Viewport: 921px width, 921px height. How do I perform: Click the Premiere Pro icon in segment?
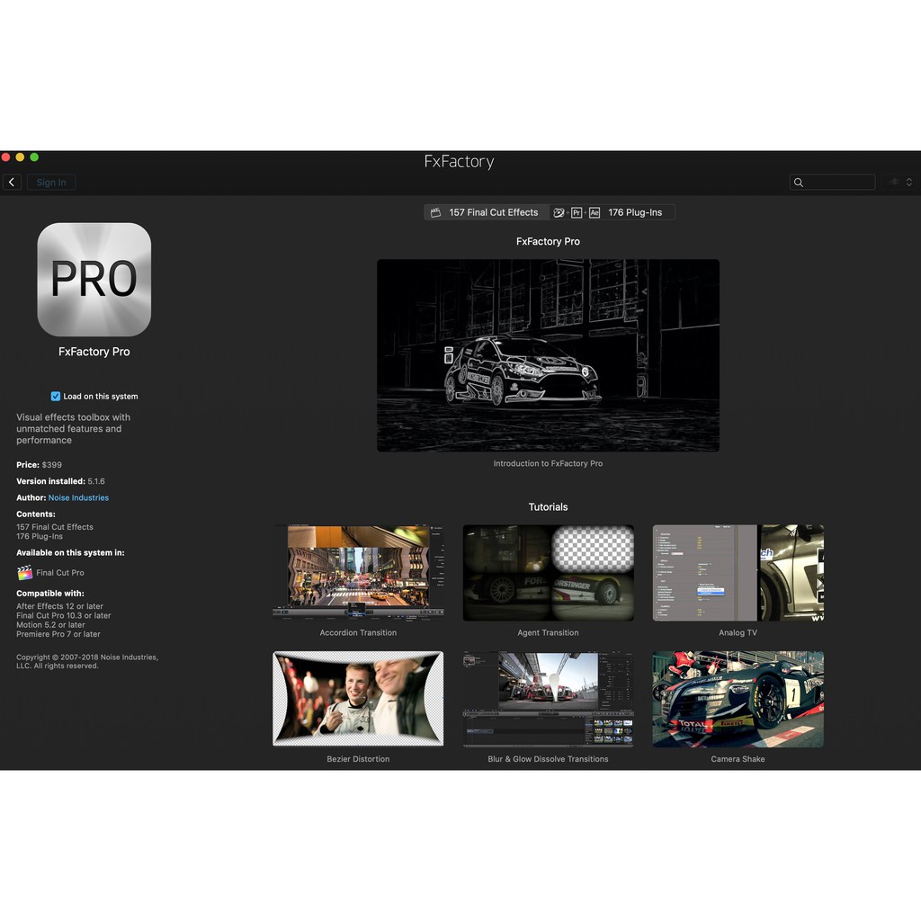point(577,213)
